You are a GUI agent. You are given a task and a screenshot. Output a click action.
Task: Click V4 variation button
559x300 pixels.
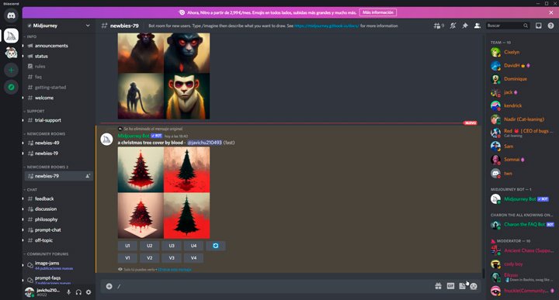pyautogui.click(x=193, y=258)
